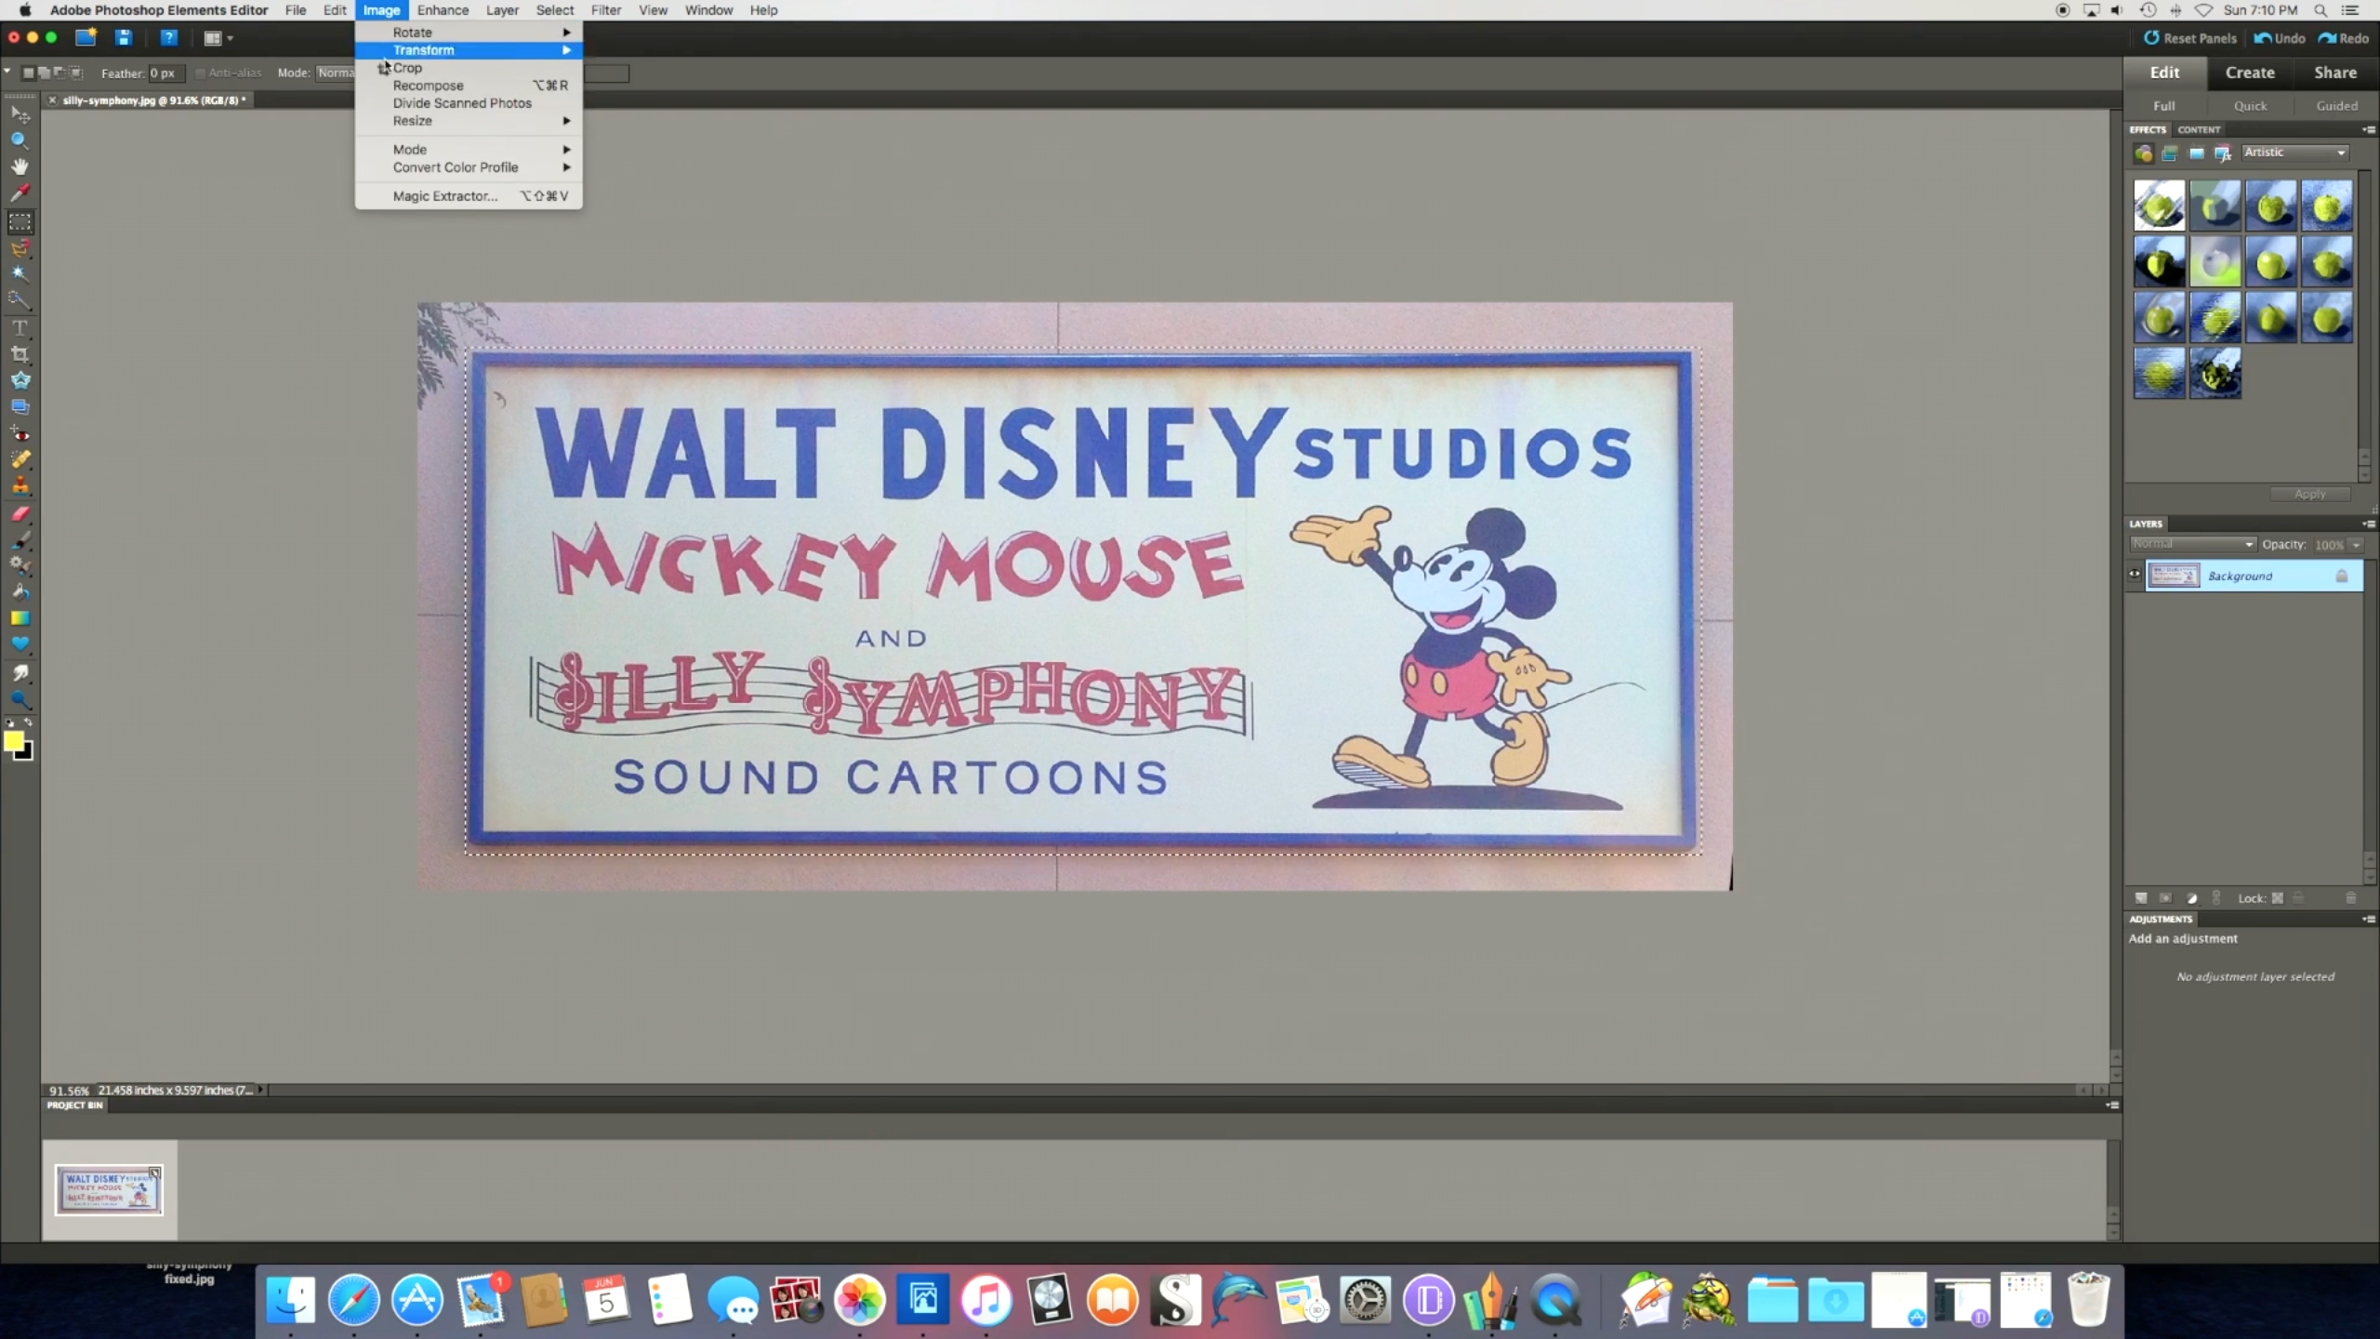Open Layers panel flyout menu
The height and width of the screenshot is (1339, 2380).
(x=2368, y=524)
